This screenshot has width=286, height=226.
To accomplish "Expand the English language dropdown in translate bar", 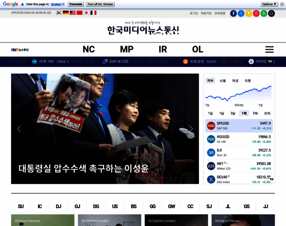I will (x=58, y=4).
